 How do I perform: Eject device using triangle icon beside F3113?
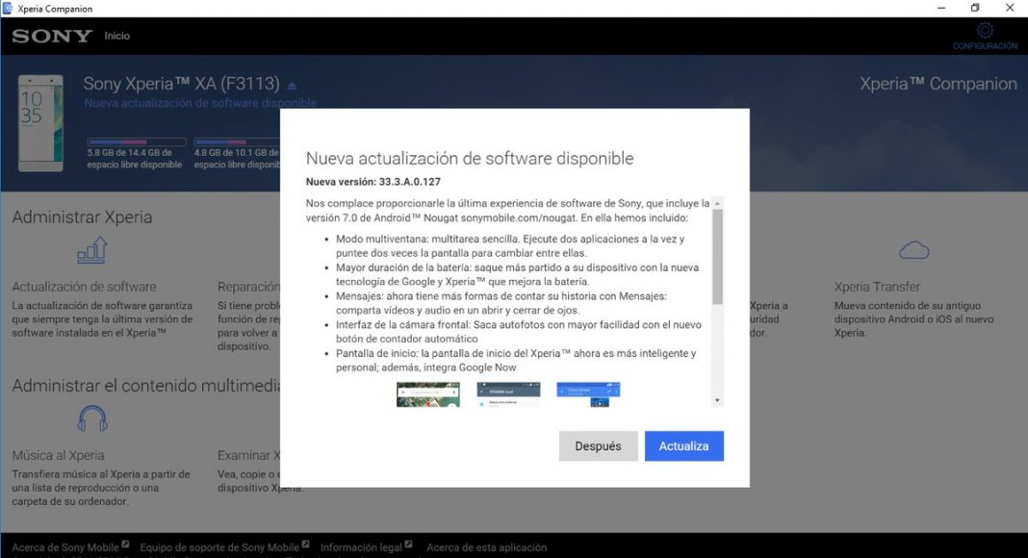(x=292, y=86)
